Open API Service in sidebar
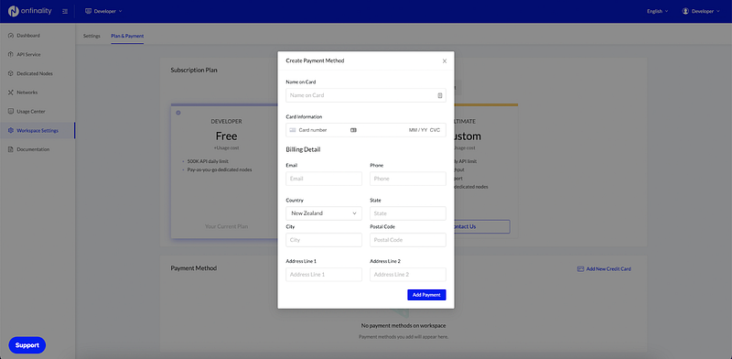Screen dimensions: 732x359 (x=38, y=55)
